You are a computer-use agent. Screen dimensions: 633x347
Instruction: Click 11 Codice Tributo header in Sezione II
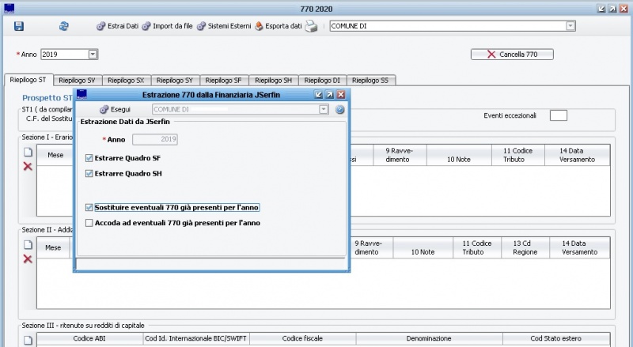pos(477,247)
